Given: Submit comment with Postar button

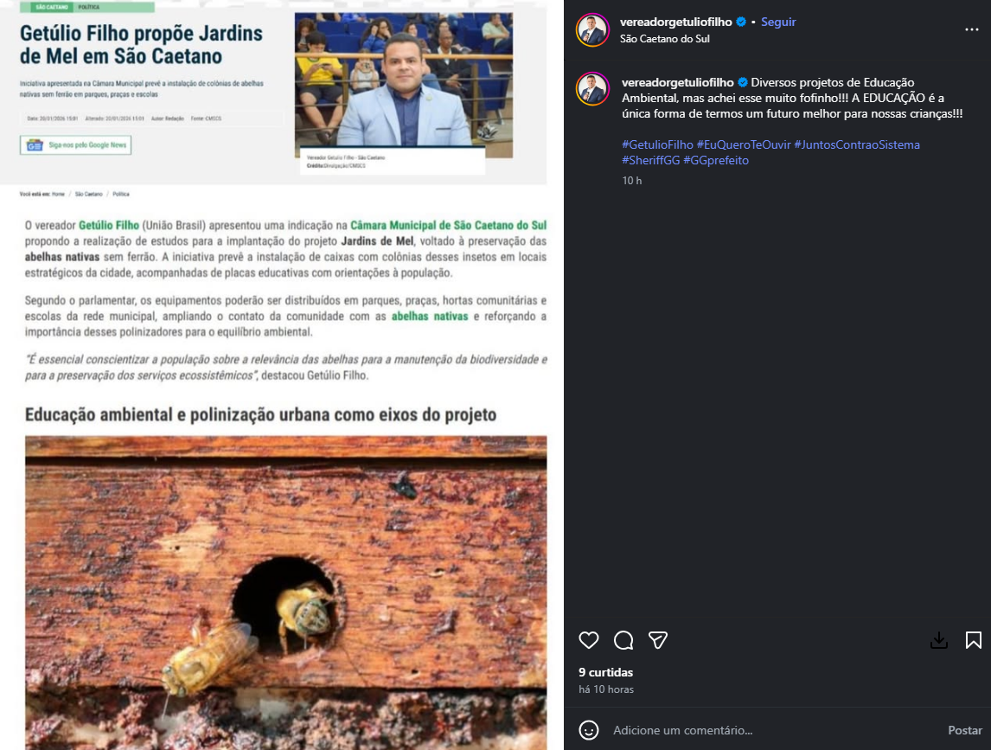Looking at the screenshot, I should [964, 730].
